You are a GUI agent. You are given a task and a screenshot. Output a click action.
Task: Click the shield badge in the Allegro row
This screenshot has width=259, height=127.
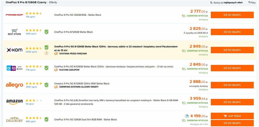coord(47,85)
